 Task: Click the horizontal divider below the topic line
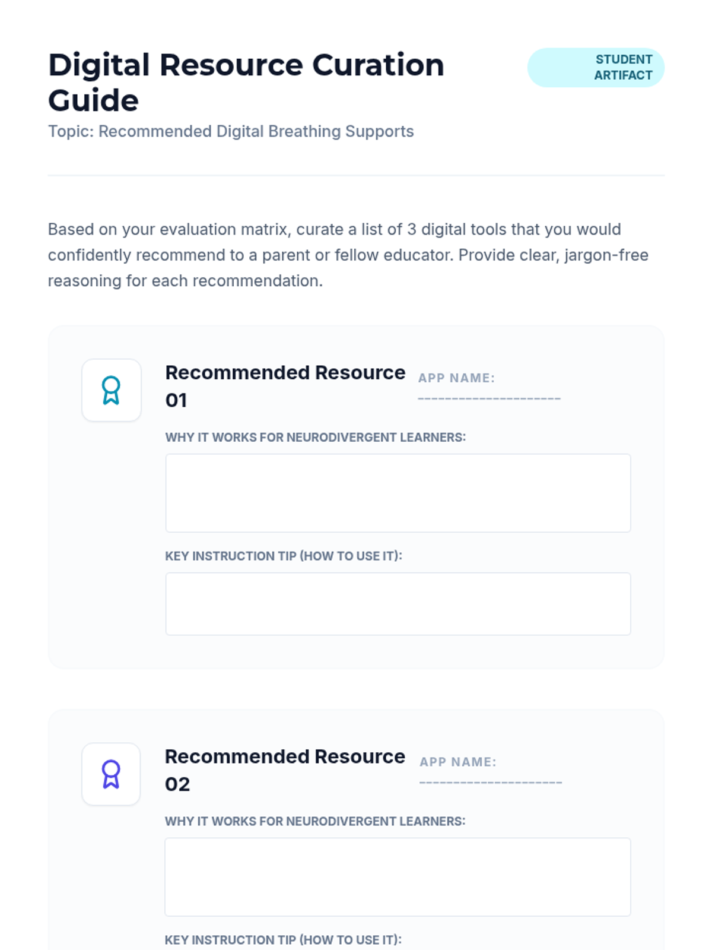[x=356, y=175]
